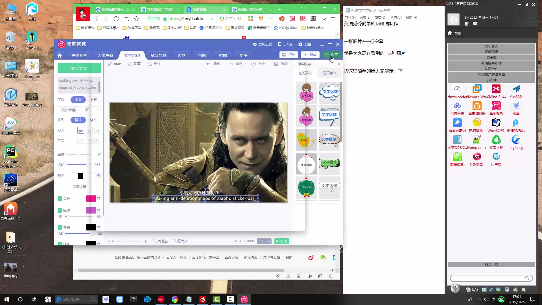The height and width of the screenshot is (305, 542).
Task: Launch Notepad++ shortcut in vstart panel
Action: [x=477, y=142]
